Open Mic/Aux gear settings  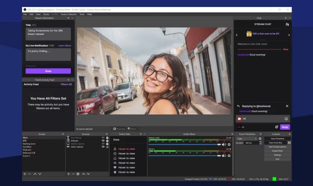tap(229, 156)
